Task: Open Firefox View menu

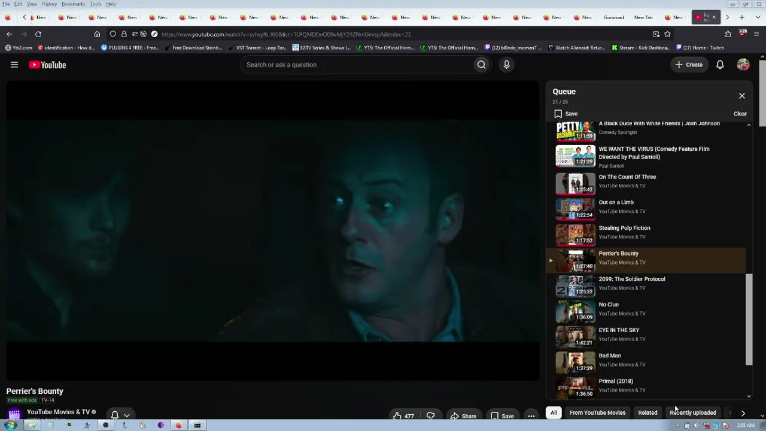Action: click(32, 4)
